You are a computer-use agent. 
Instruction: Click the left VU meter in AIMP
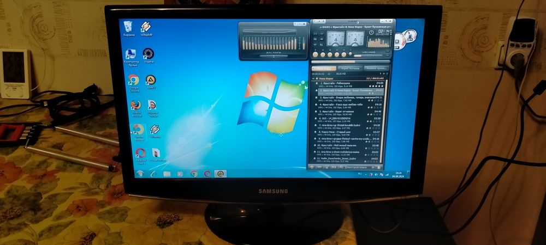tap(336, 38)
